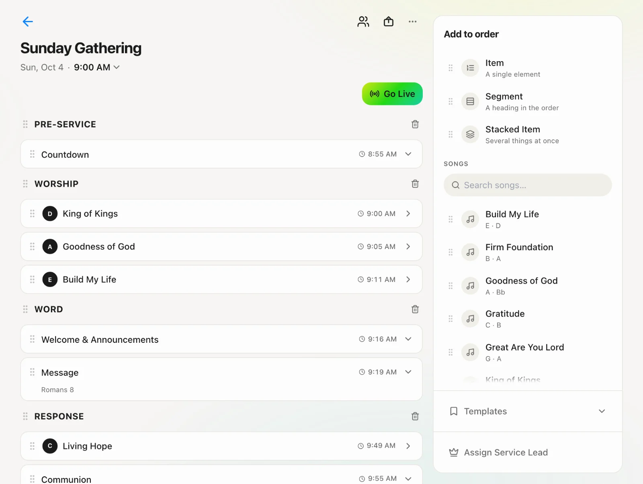
Task: Click the Goodness of God key badge A
Action: (50, 247)
